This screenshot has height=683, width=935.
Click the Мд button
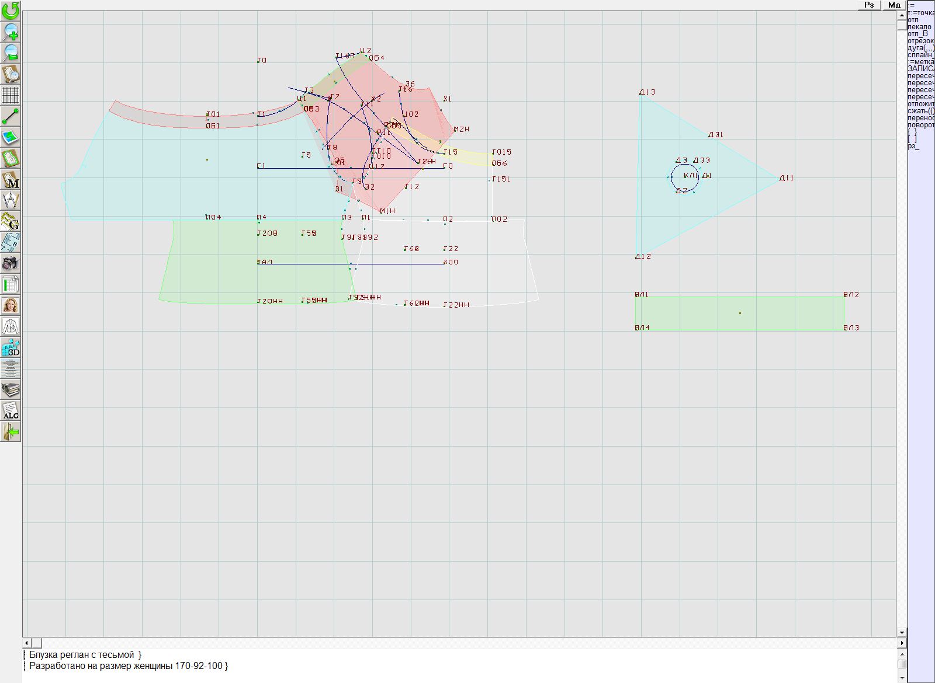coord(894,5)
